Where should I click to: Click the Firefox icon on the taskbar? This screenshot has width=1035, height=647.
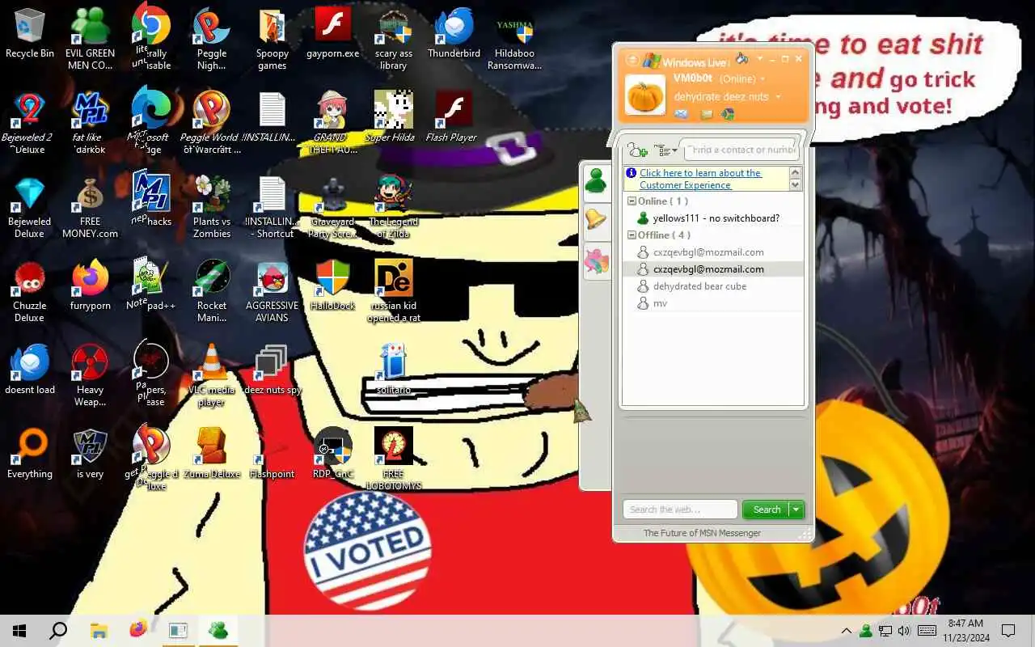click(x=138, y=630)
